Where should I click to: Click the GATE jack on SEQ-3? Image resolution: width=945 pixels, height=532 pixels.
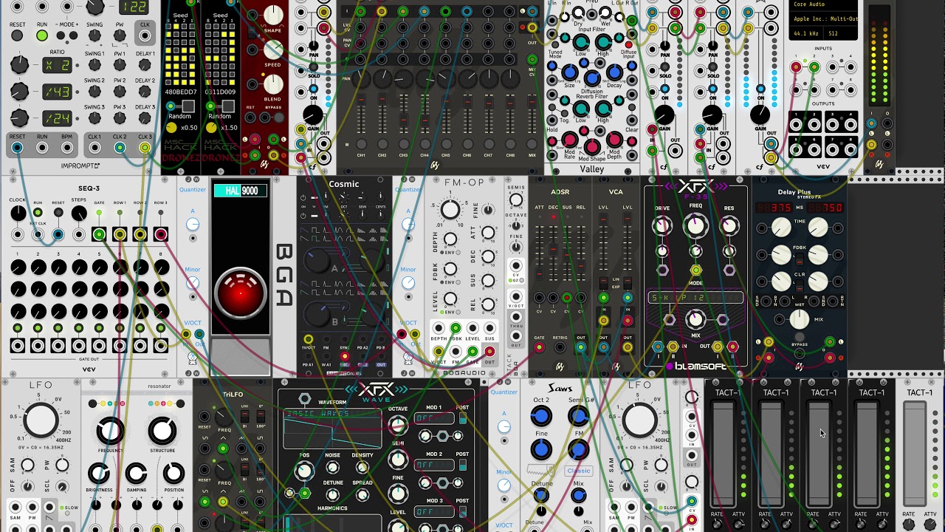click(99, 234)
